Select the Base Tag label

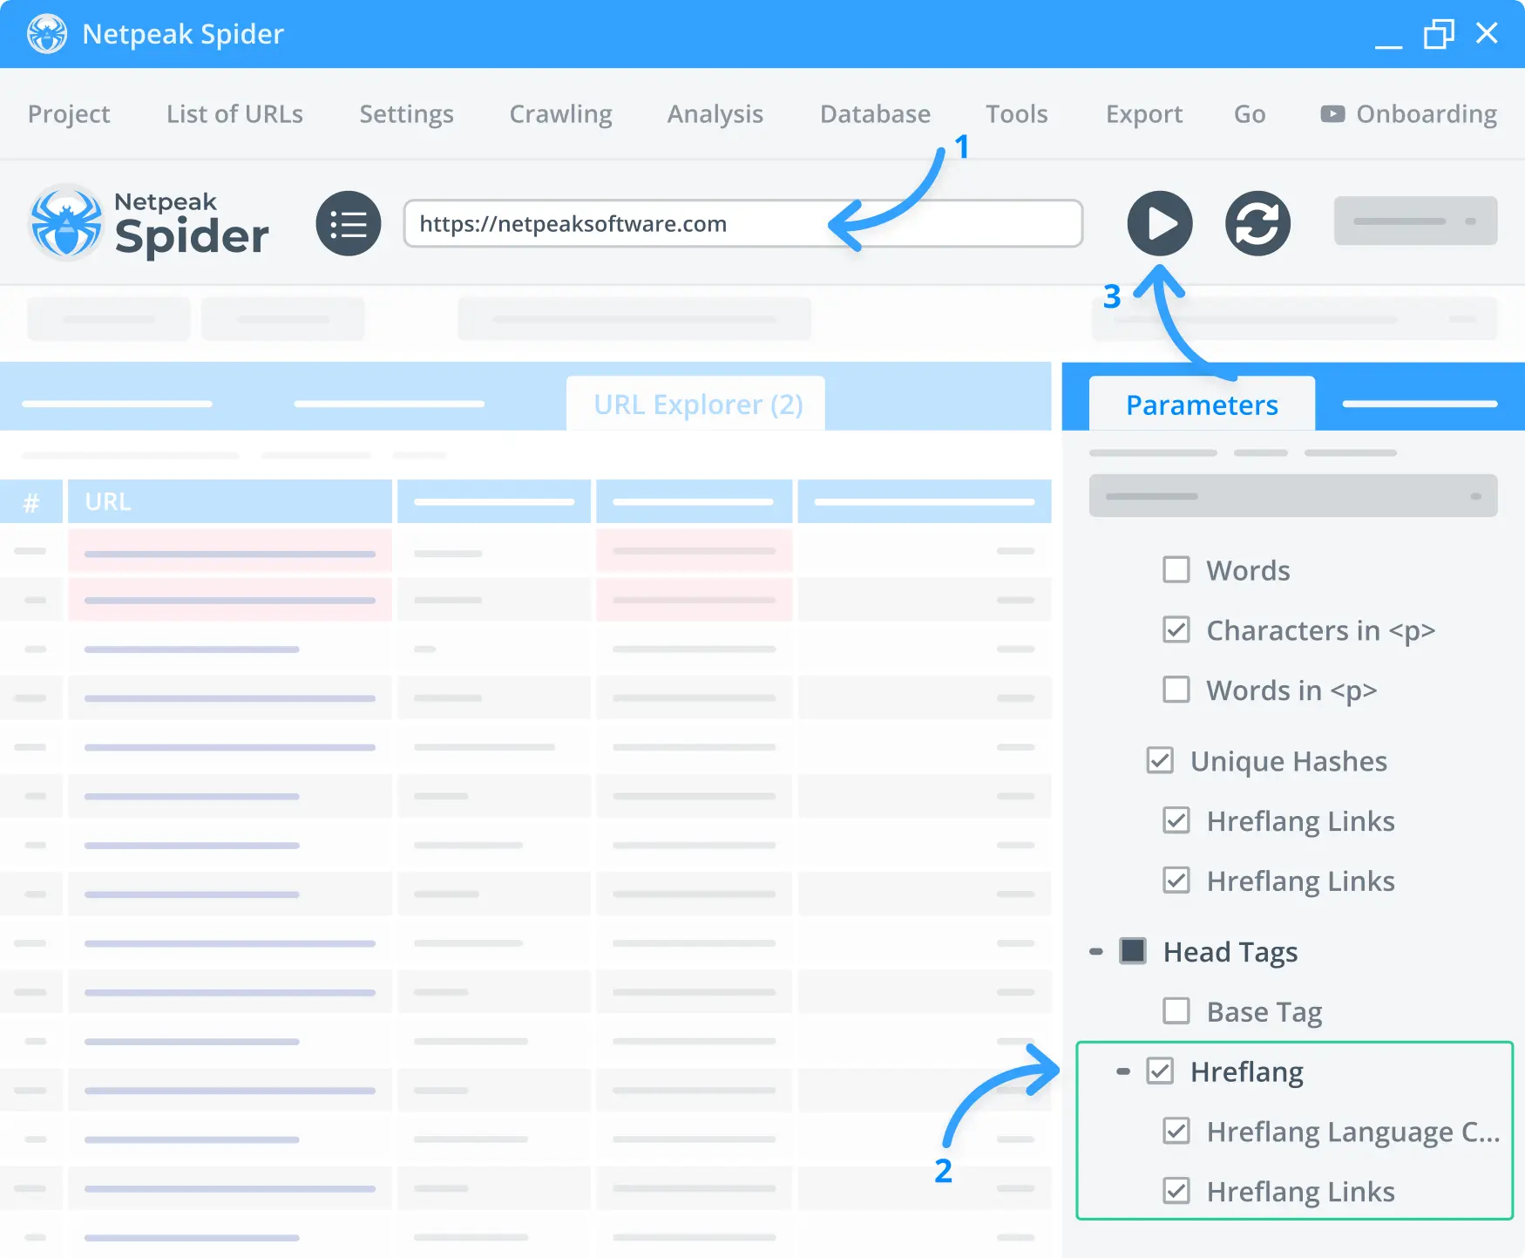(x=1264, y=1012)
